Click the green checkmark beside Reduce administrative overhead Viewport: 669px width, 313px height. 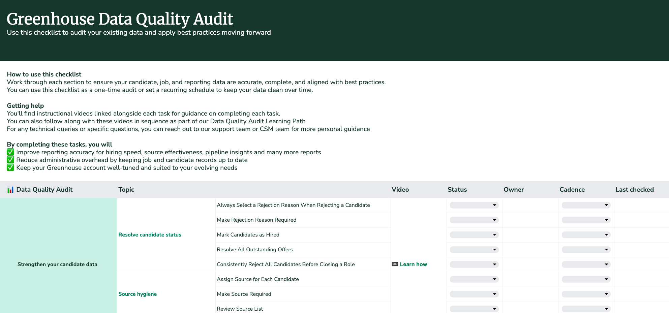(x=10, y=160)
